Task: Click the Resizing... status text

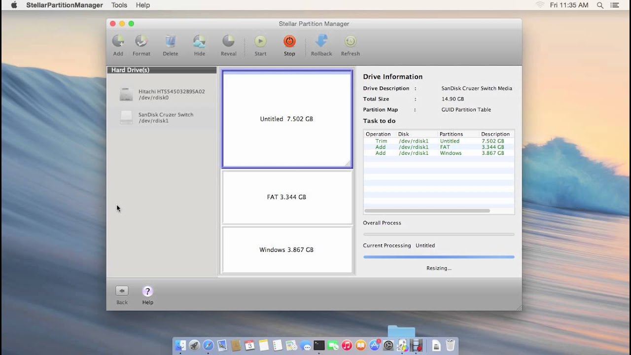Action: [x=439, y=268]
